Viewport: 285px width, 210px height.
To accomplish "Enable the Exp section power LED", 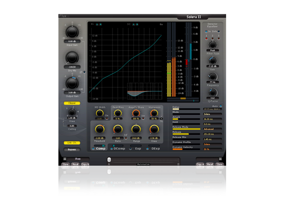I will click(x=130, y=149).
